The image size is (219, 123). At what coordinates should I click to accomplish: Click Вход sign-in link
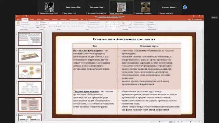(189, 19)
